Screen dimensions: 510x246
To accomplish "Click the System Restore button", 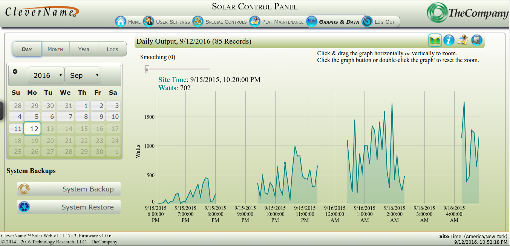I will (69, 207).
